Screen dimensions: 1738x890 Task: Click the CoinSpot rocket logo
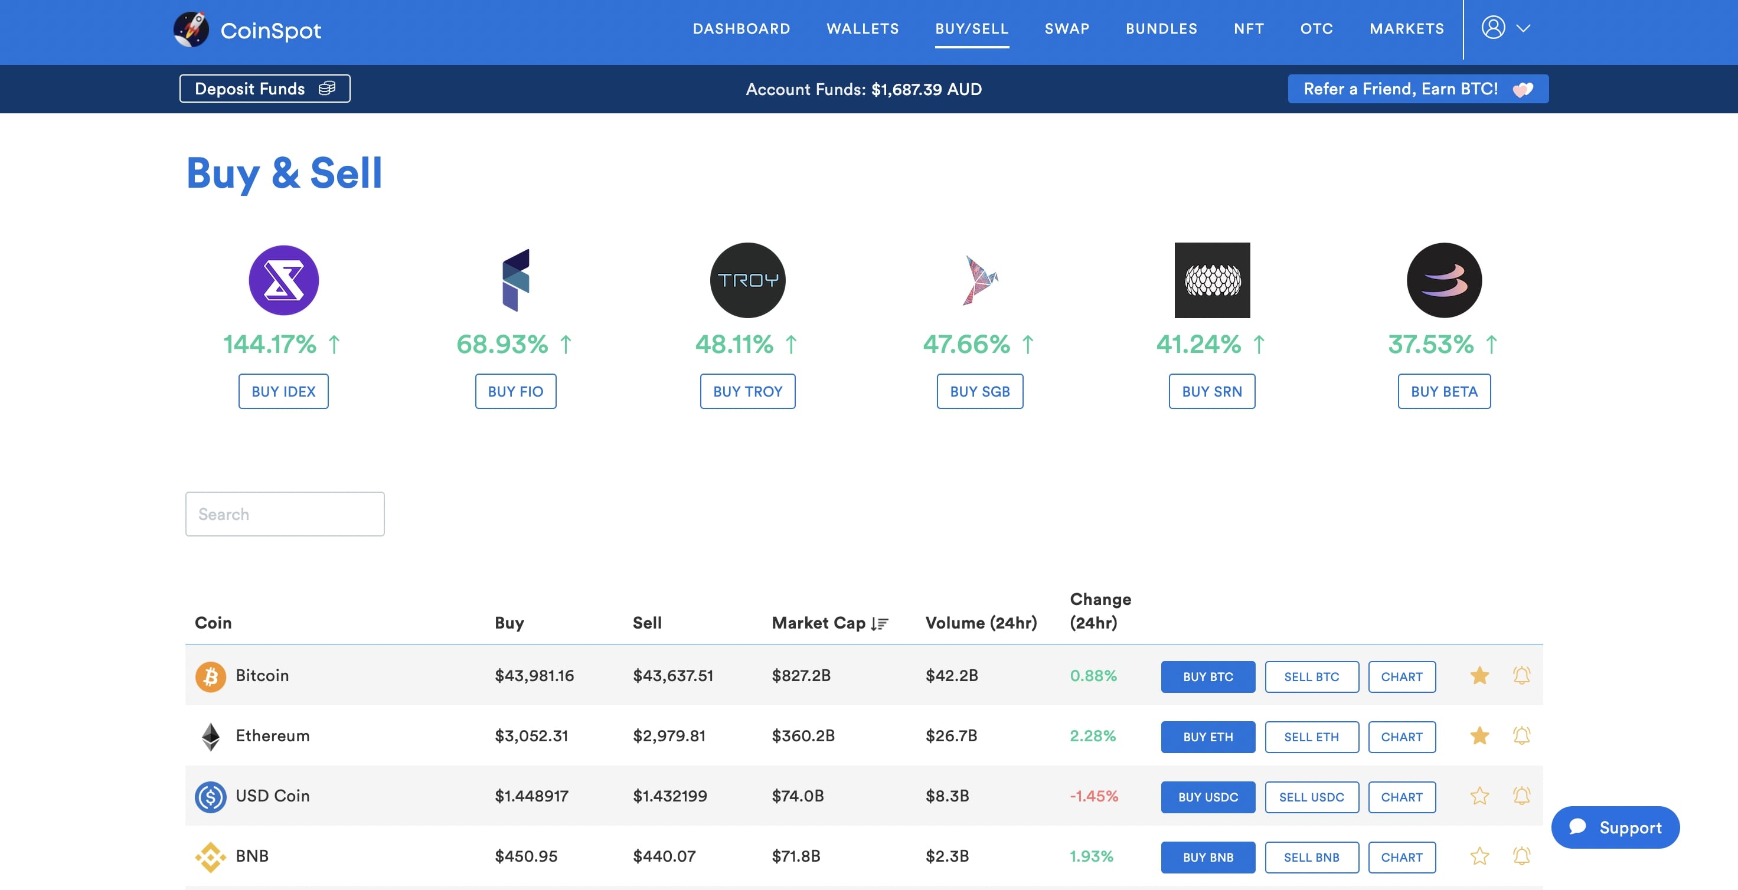point(191,29)
